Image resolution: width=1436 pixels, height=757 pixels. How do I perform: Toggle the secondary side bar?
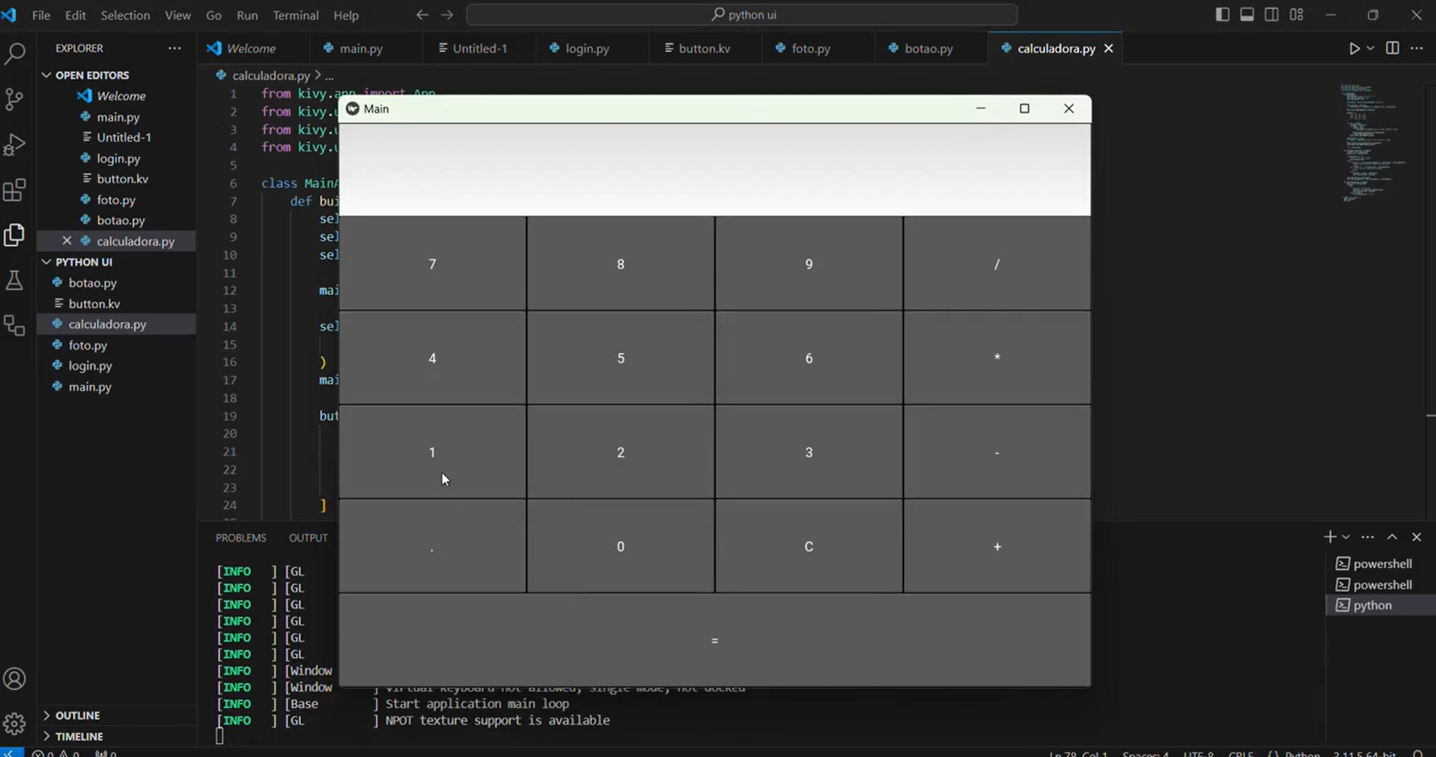[x=1272, y=15]
